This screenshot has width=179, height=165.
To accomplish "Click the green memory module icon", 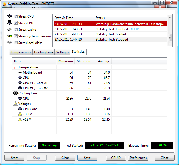I will (x=10, y=36).
